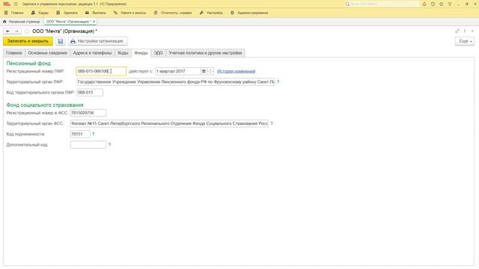The height and width of the screenshot is (269, 479).
Task: Open service settings icon beside title-bar star
Action: 450,4
